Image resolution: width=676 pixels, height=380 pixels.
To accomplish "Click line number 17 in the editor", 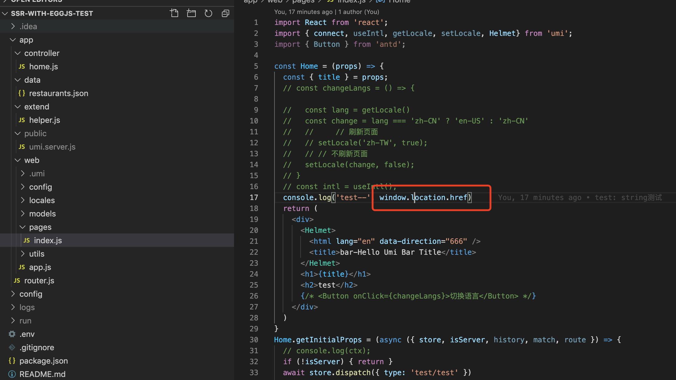I will [254, 197].
